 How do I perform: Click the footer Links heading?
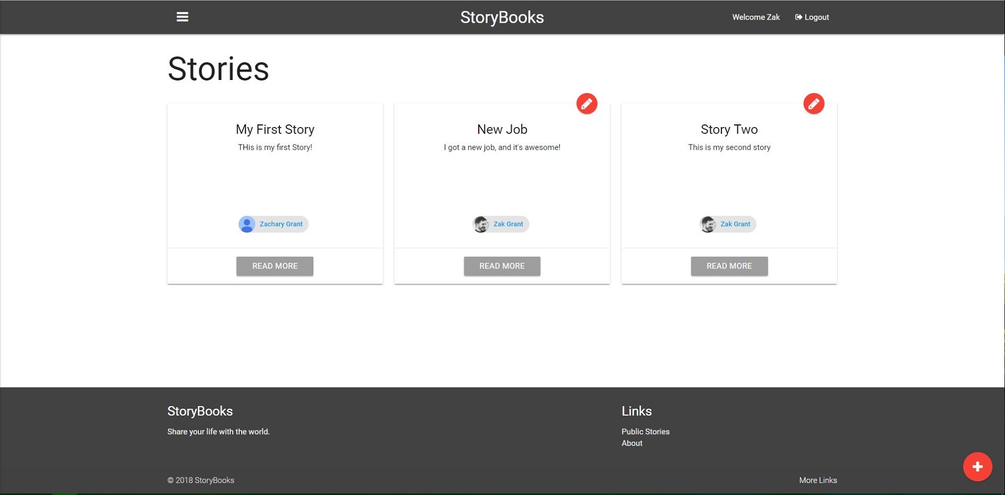637,411
